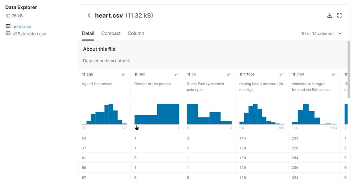Click the chol distribution histogram
The image size is (351, 180).
(x=314, y=114)
